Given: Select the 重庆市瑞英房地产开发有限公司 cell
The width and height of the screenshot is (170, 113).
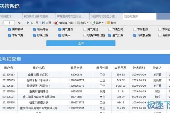Looking at the screenshot, I should [x=39, y=108].
